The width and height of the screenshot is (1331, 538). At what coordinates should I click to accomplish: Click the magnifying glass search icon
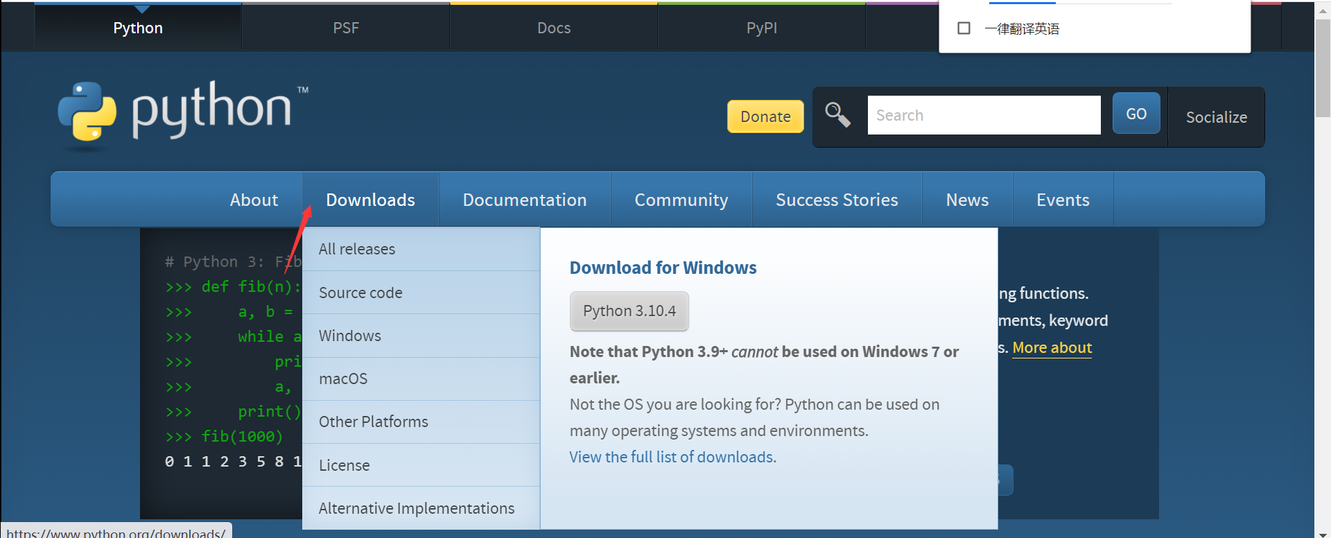(837, 115)
